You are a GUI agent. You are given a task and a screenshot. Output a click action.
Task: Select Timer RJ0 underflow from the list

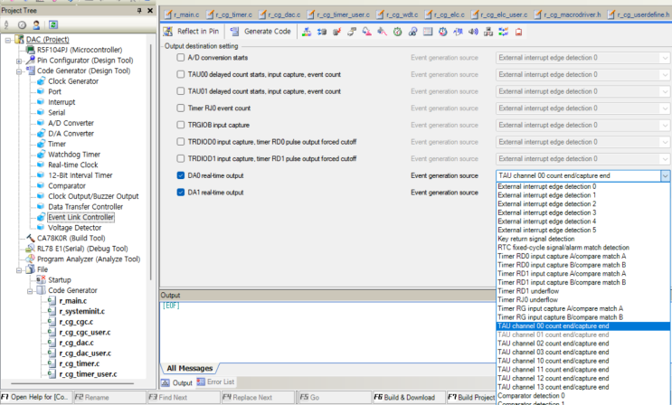582,299
